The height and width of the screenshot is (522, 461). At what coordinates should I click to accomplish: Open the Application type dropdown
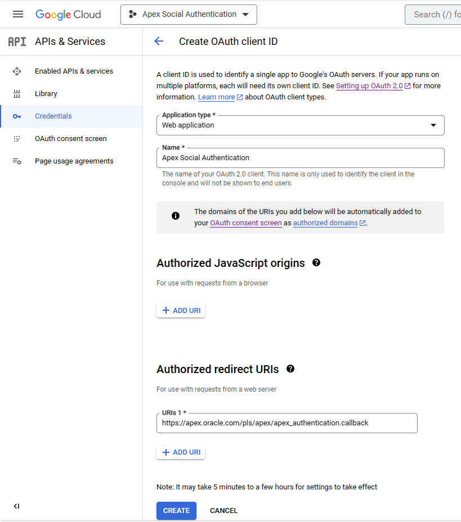coord(434,125)
